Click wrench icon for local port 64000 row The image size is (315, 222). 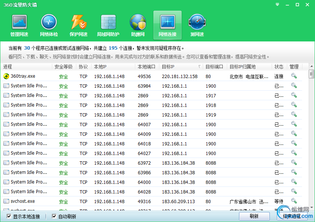(x=294, y=182)
